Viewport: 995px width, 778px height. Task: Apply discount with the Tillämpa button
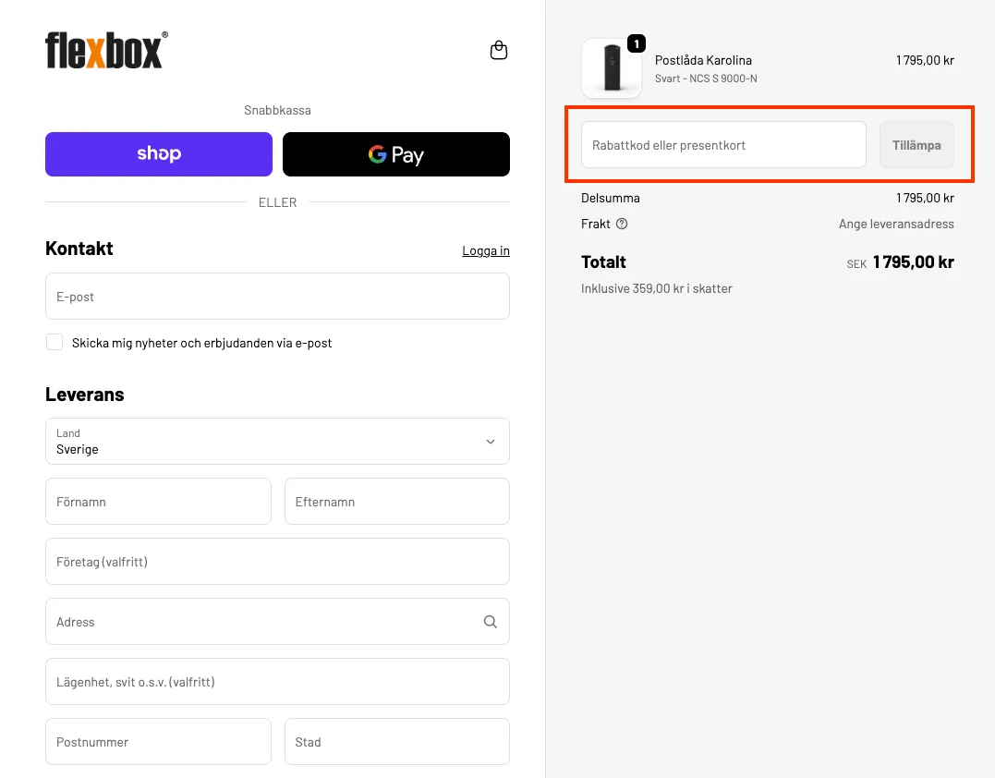point(916,144)
